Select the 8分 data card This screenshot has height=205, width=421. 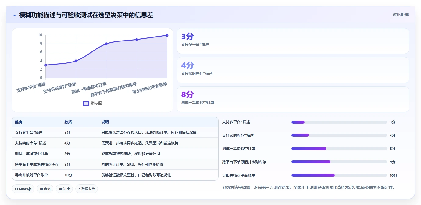tap(293, 99)
